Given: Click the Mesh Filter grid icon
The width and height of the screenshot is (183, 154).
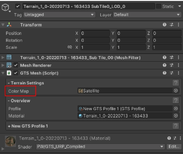Looking at the screenshot, I should click(9, 57).
